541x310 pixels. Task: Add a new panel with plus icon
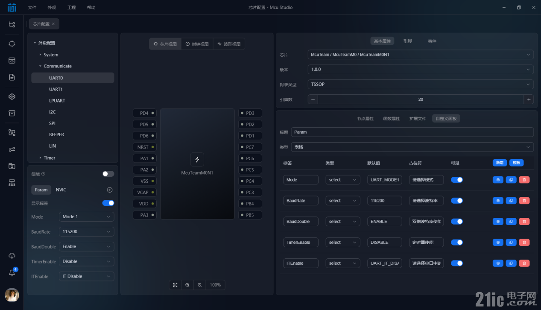click(110, 190)
